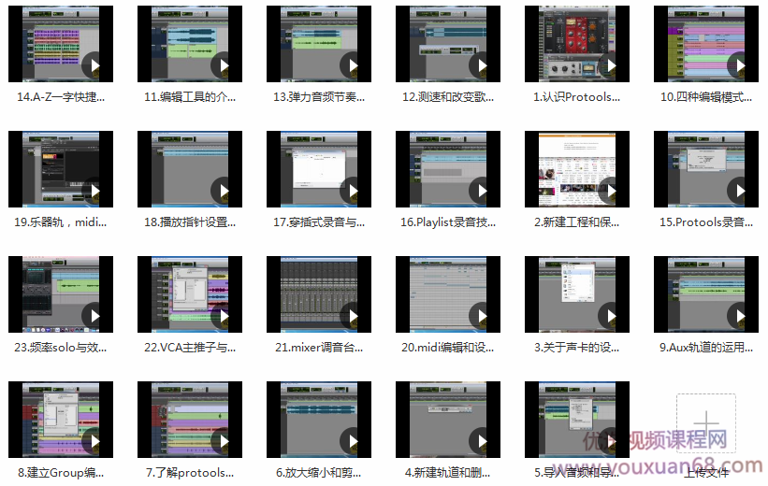This screenshot has height=486, width=768.
Task: Click the 23.频率solo与效 title link
Action: pyautogui.click(x=62, y=347)
